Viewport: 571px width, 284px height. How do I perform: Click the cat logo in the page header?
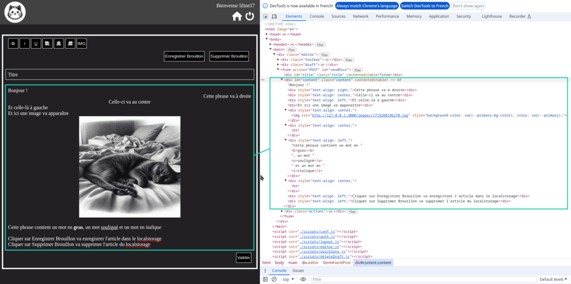click(x=14, y=12)
